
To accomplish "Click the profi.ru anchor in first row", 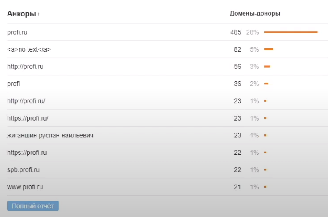I will coord(17,32).
